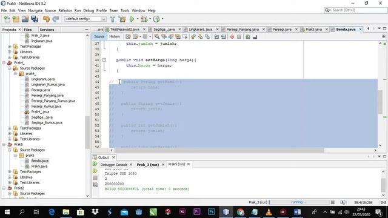
Task: Close the Benda.java editor tab
Action: pyautogui.click(x=360, y=29)
